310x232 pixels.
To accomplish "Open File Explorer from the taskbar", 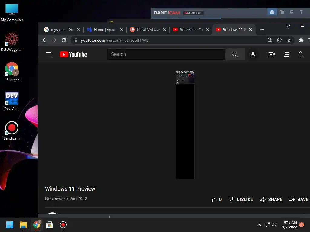I will point(23,225).
